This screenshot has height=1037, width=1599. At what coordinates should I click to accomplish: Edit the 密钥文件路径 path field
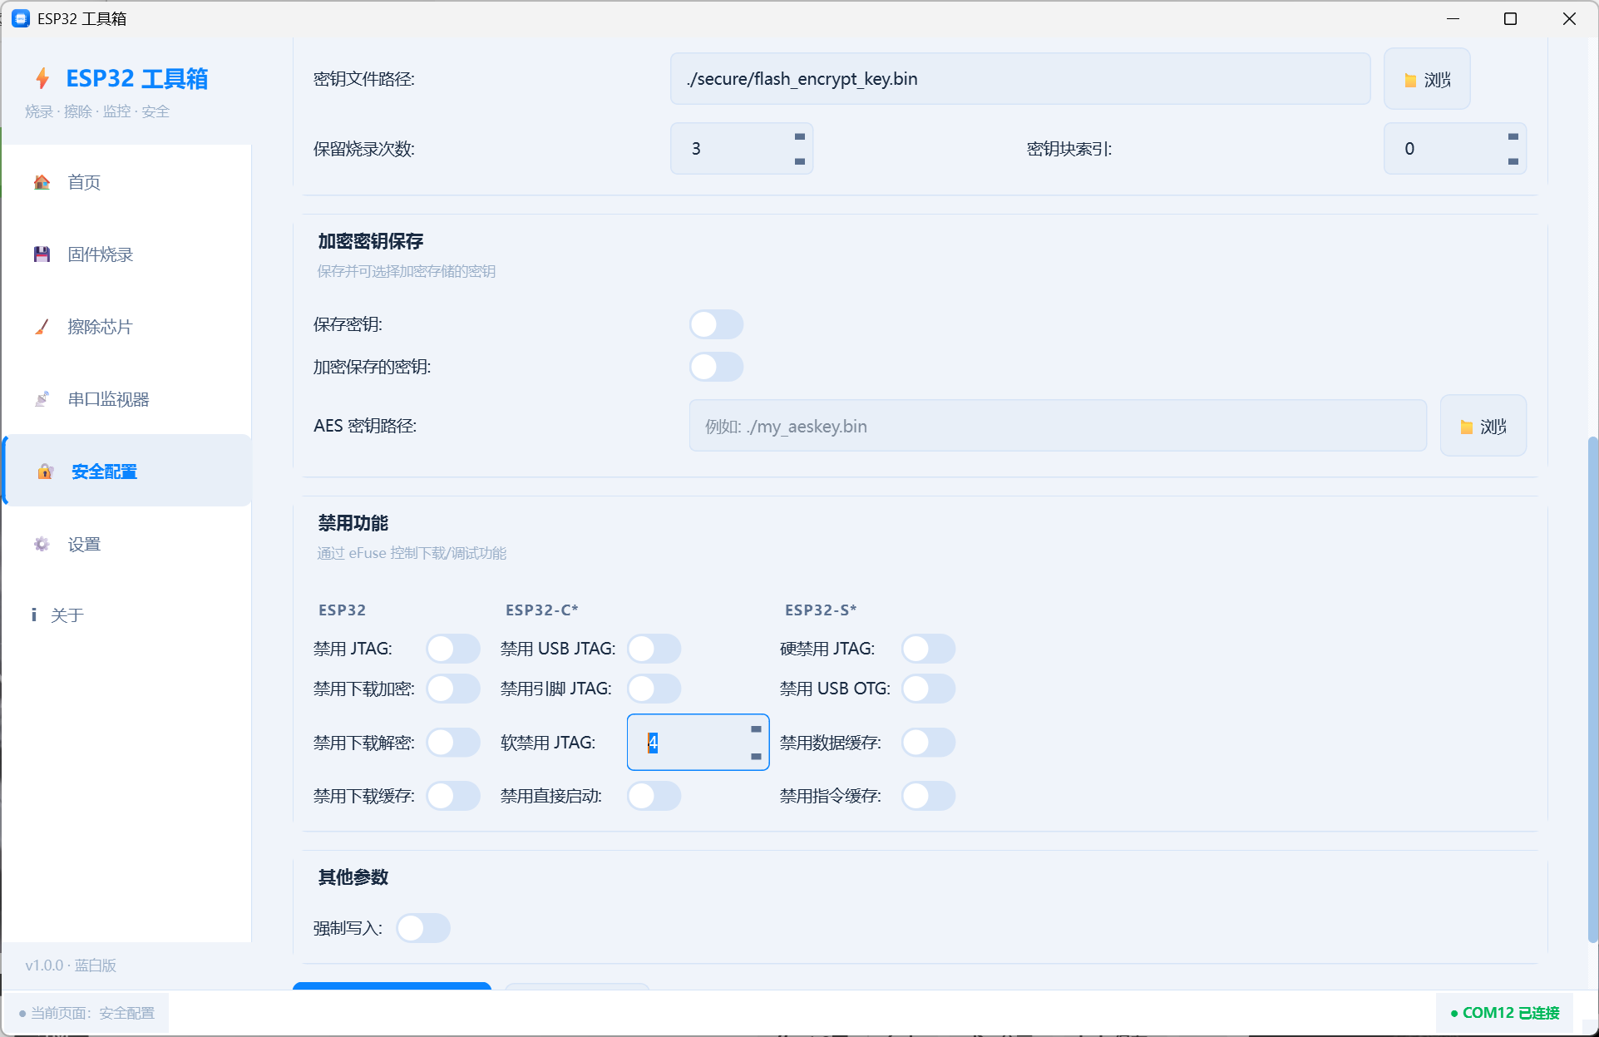coord(1020,79)
